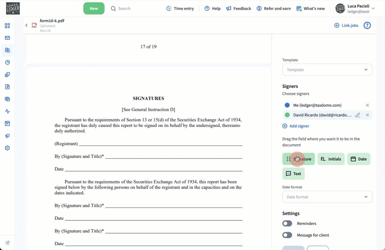This screenshot has width=385, height=250.
Task: Select the blue Me signer color dot
Action: [x=287, y=105]
